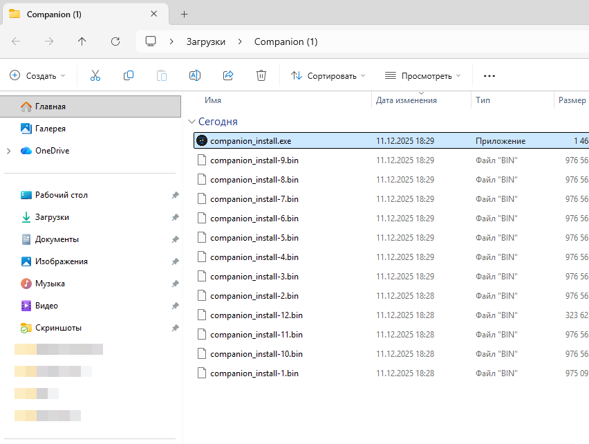
Task: Click the Refresh button in navigation bar
Action: (x=115, y=41)
